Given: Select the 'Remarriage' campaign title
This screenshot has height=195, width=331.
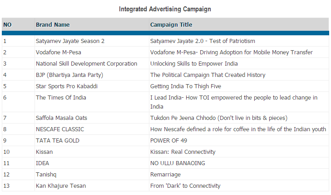Looking at the screenshot, I should pos(165,175).
